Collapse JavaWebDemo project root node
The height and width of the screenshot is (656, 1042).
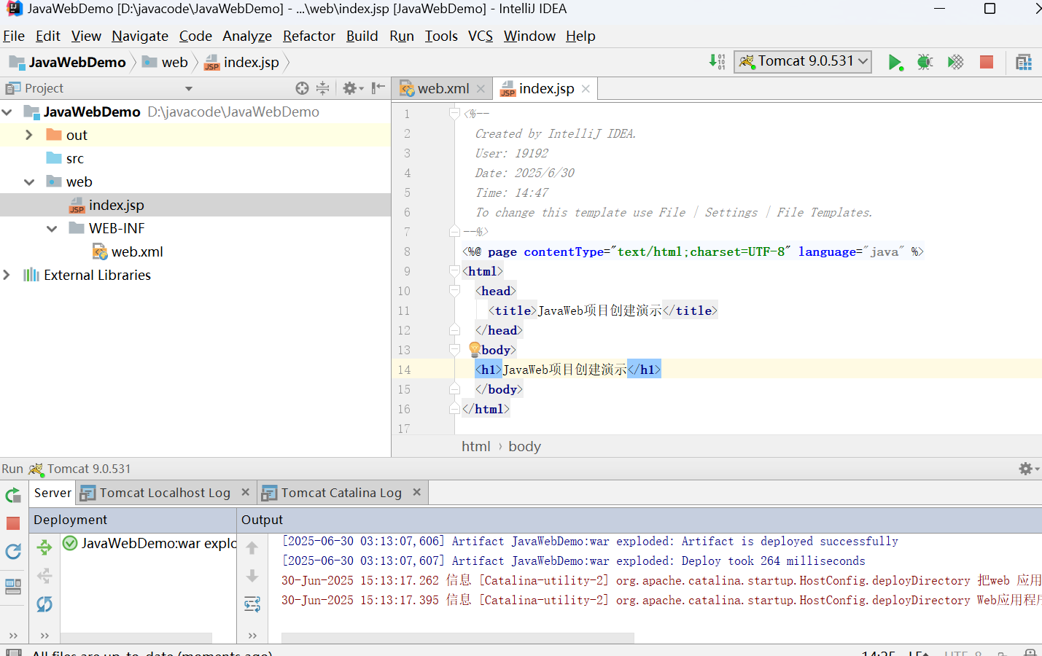[7, 112]
